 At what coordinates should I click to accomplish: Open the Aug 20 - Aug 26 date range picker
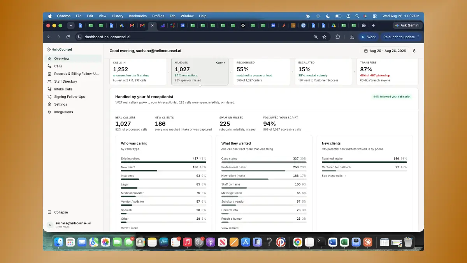tap(385, 51)
